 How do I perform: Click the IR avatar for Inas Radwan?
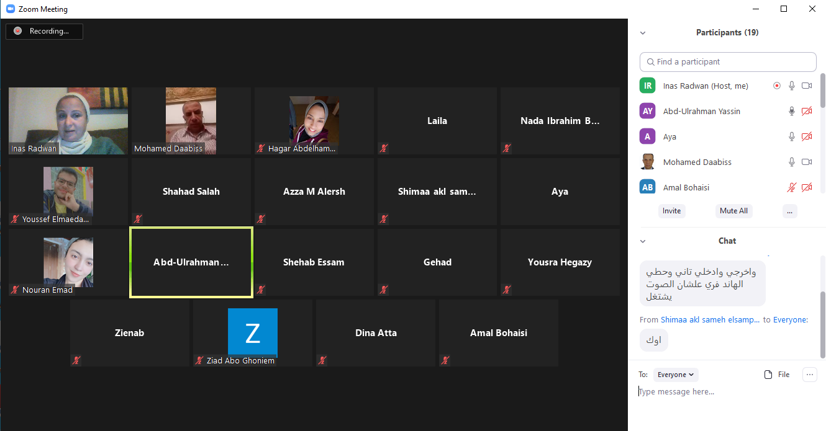coord(648,86)
